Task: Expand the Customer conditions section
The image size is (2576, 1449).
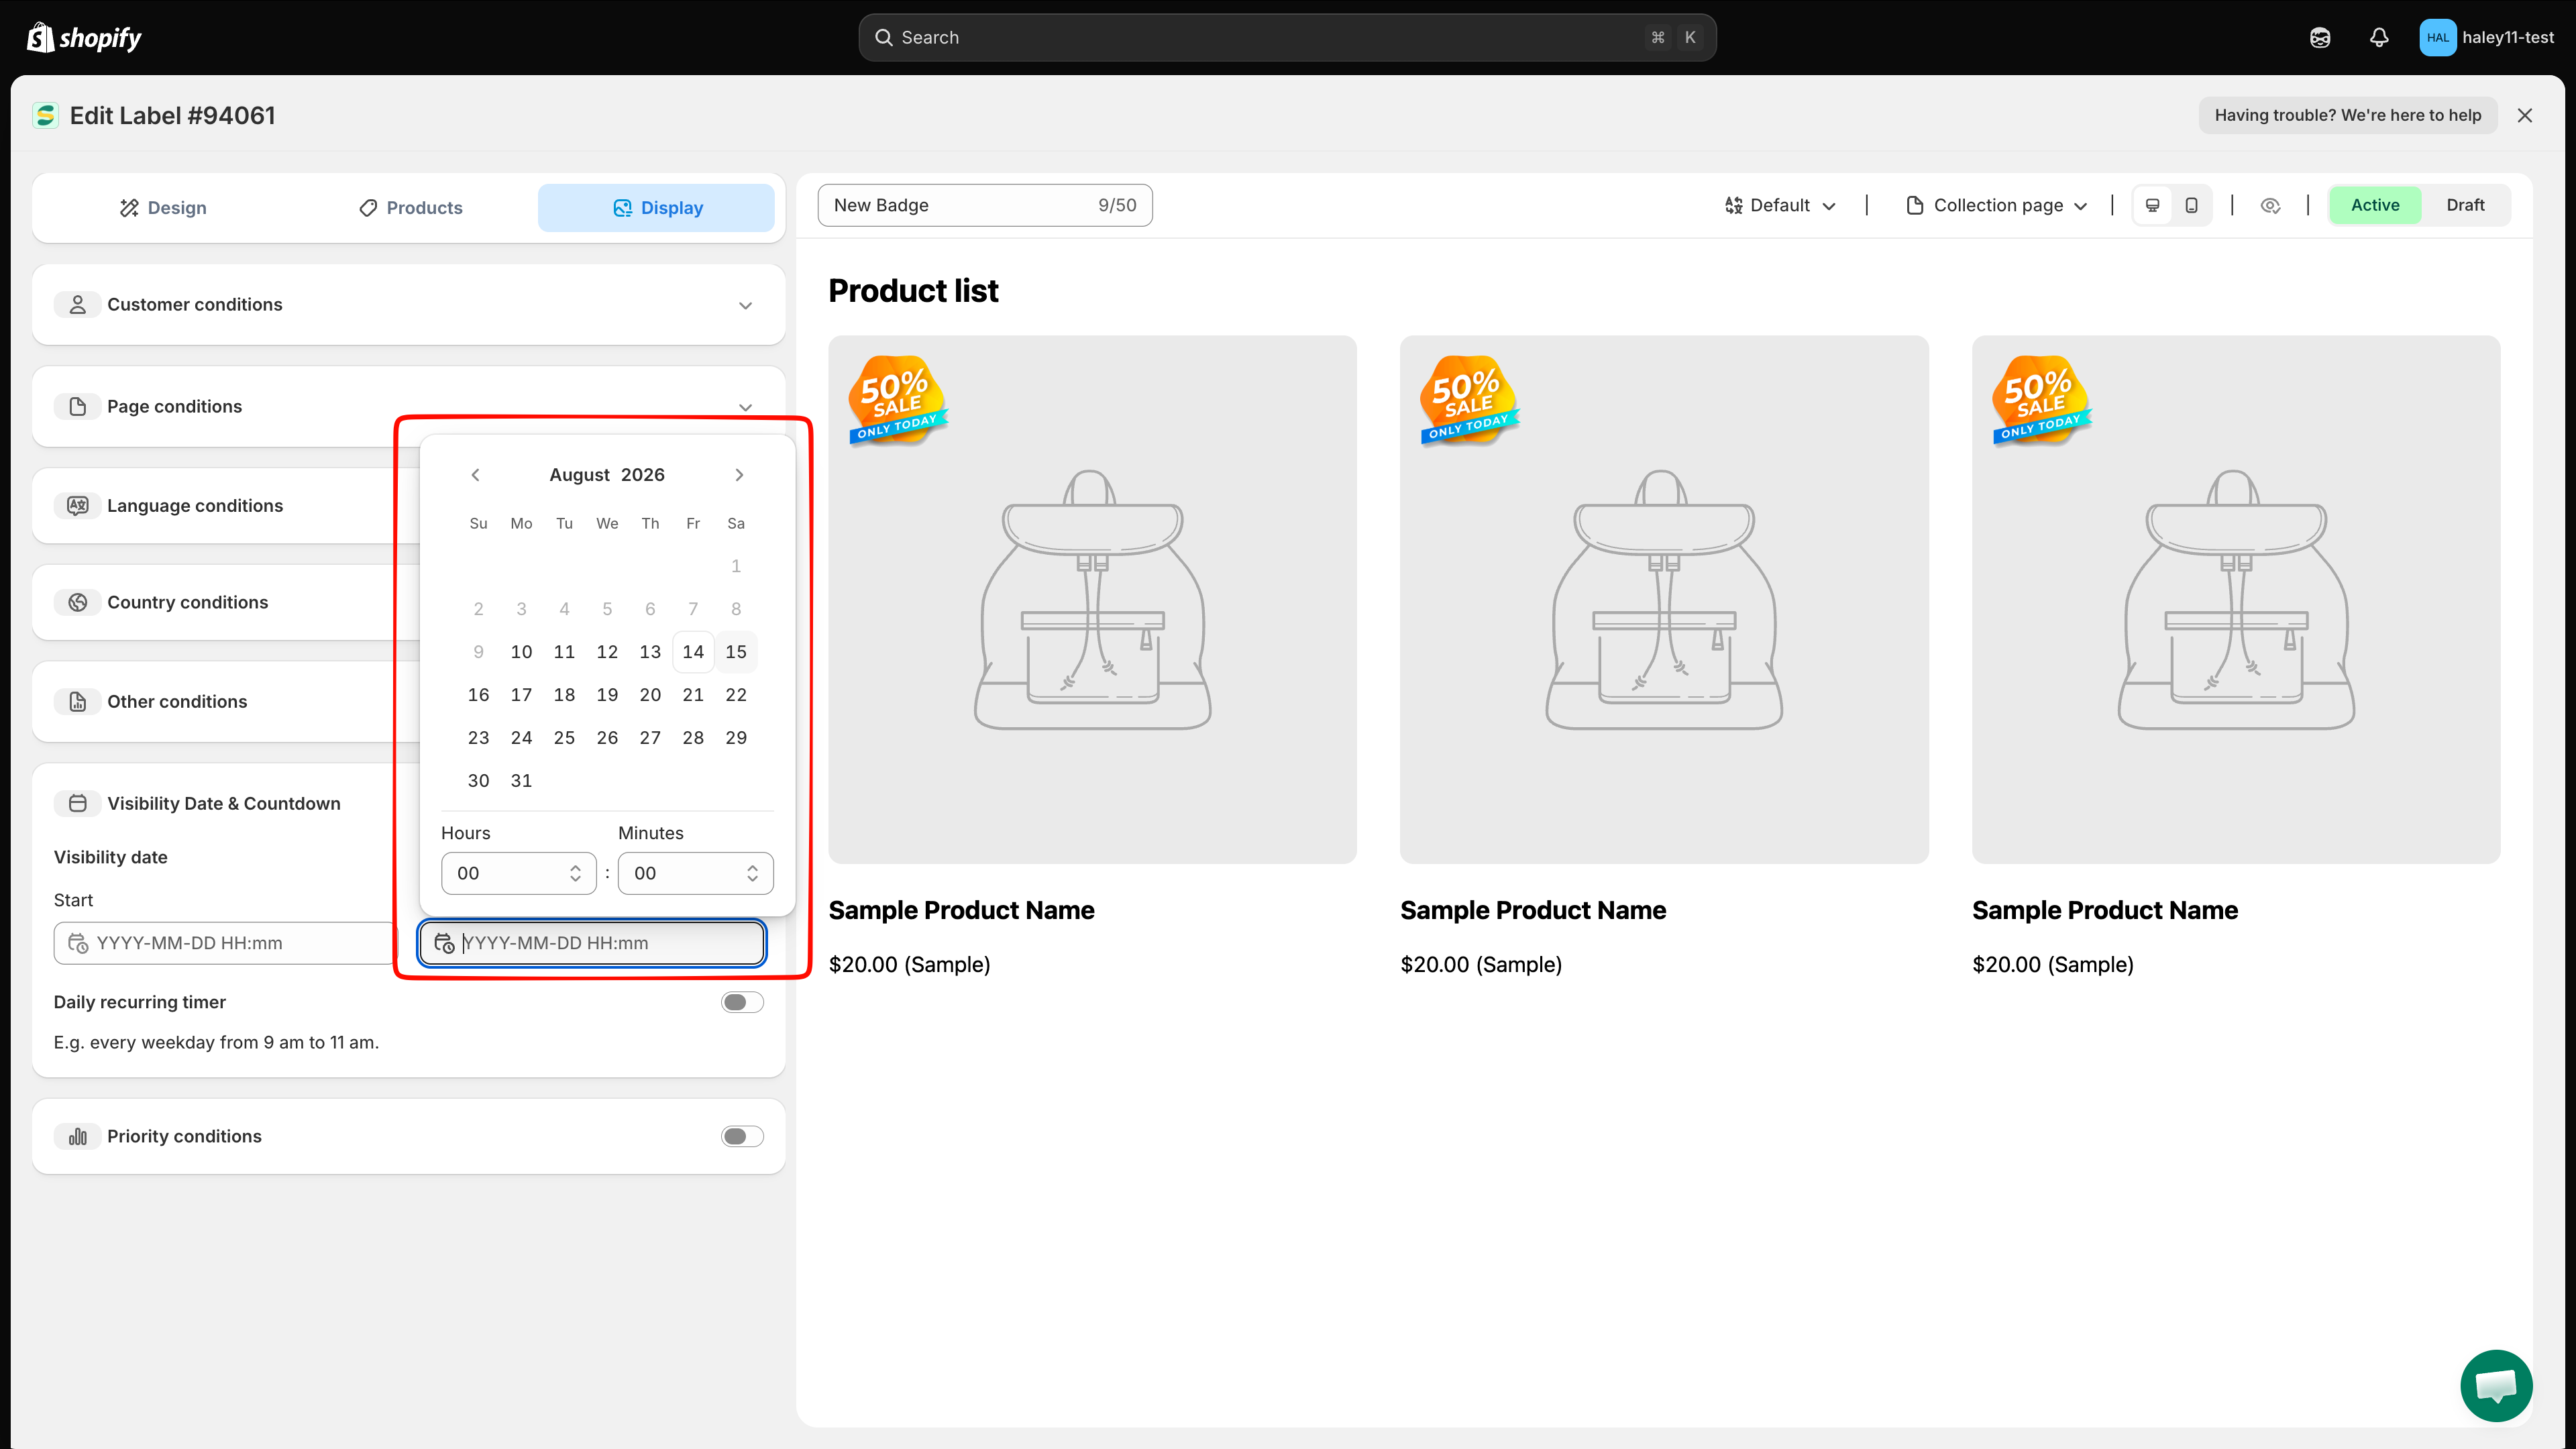Action: 745,305
